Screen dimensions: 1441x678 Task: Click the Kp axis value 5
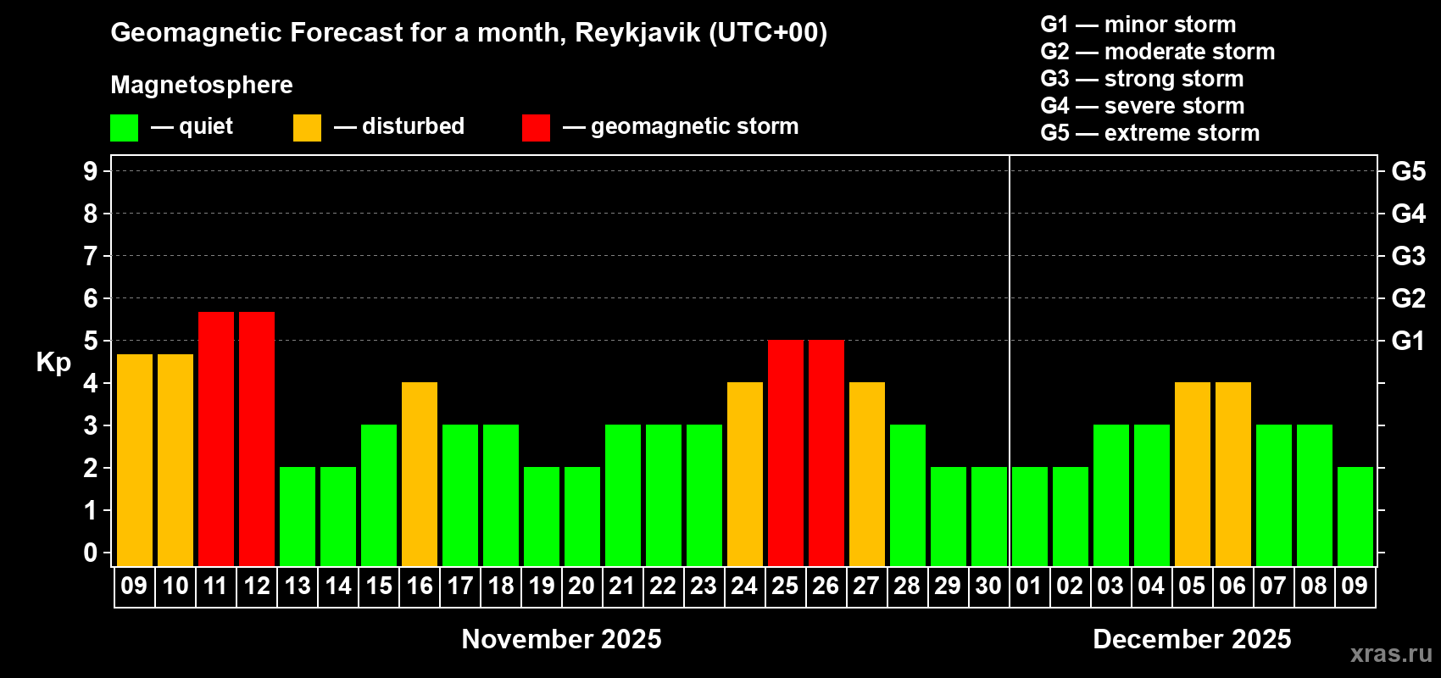click(91, 341)
